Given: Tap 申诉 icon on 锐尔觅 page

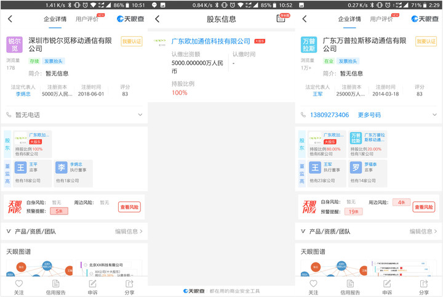Looking at the screenshot, I should (x=93, y=283).
